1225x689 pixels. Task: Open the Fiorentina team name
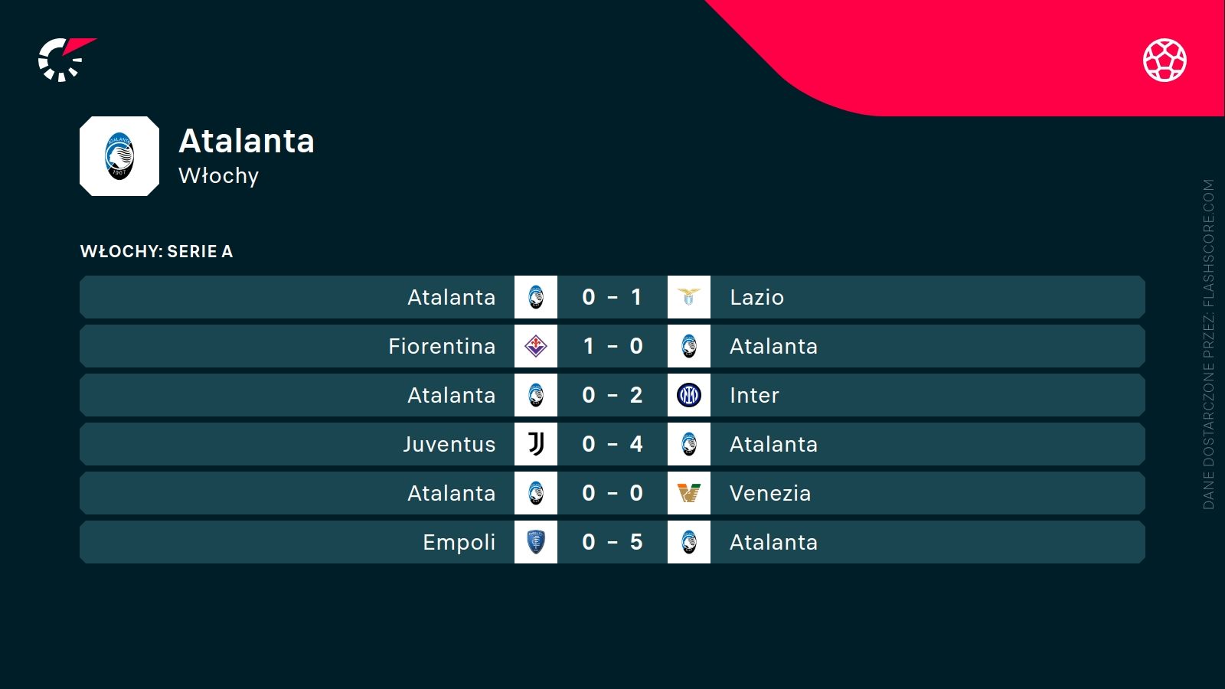[x=442, y=346]
